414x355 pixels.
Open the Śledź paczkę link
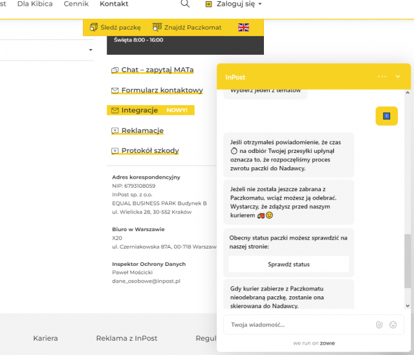[120, 27]
